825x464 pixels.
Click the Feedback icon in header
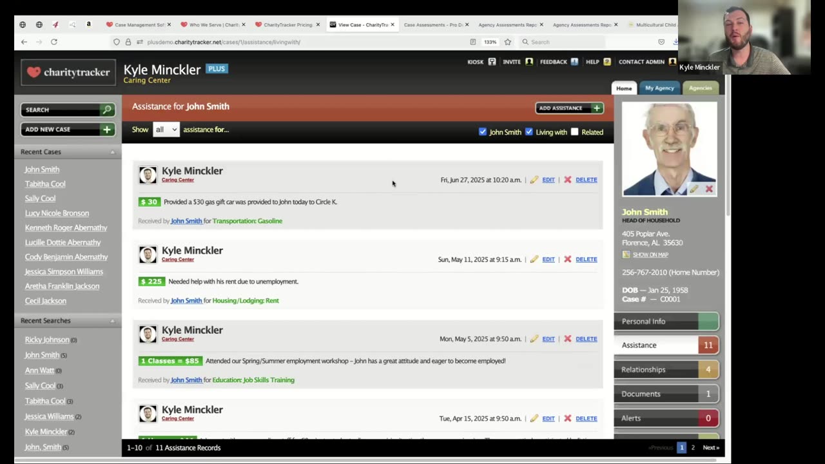click(574, 62)
